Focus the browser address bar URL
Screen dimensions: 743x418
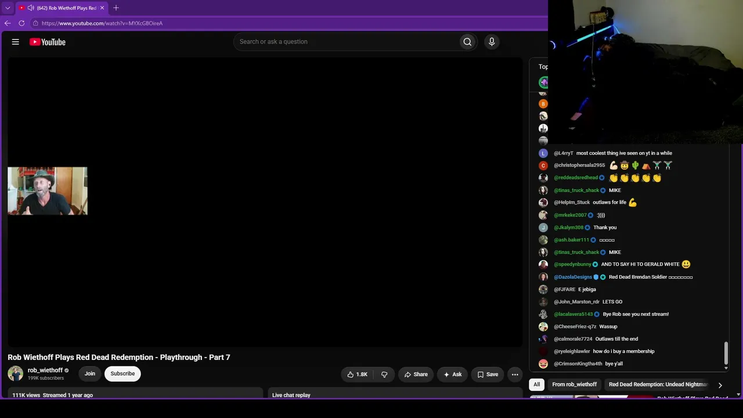tap(102, 23)
